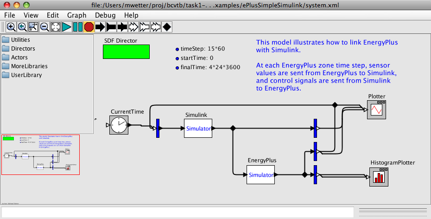Select the Plotter actor icon
This screenshot has height=219, width=431.
tap(376, 110)
